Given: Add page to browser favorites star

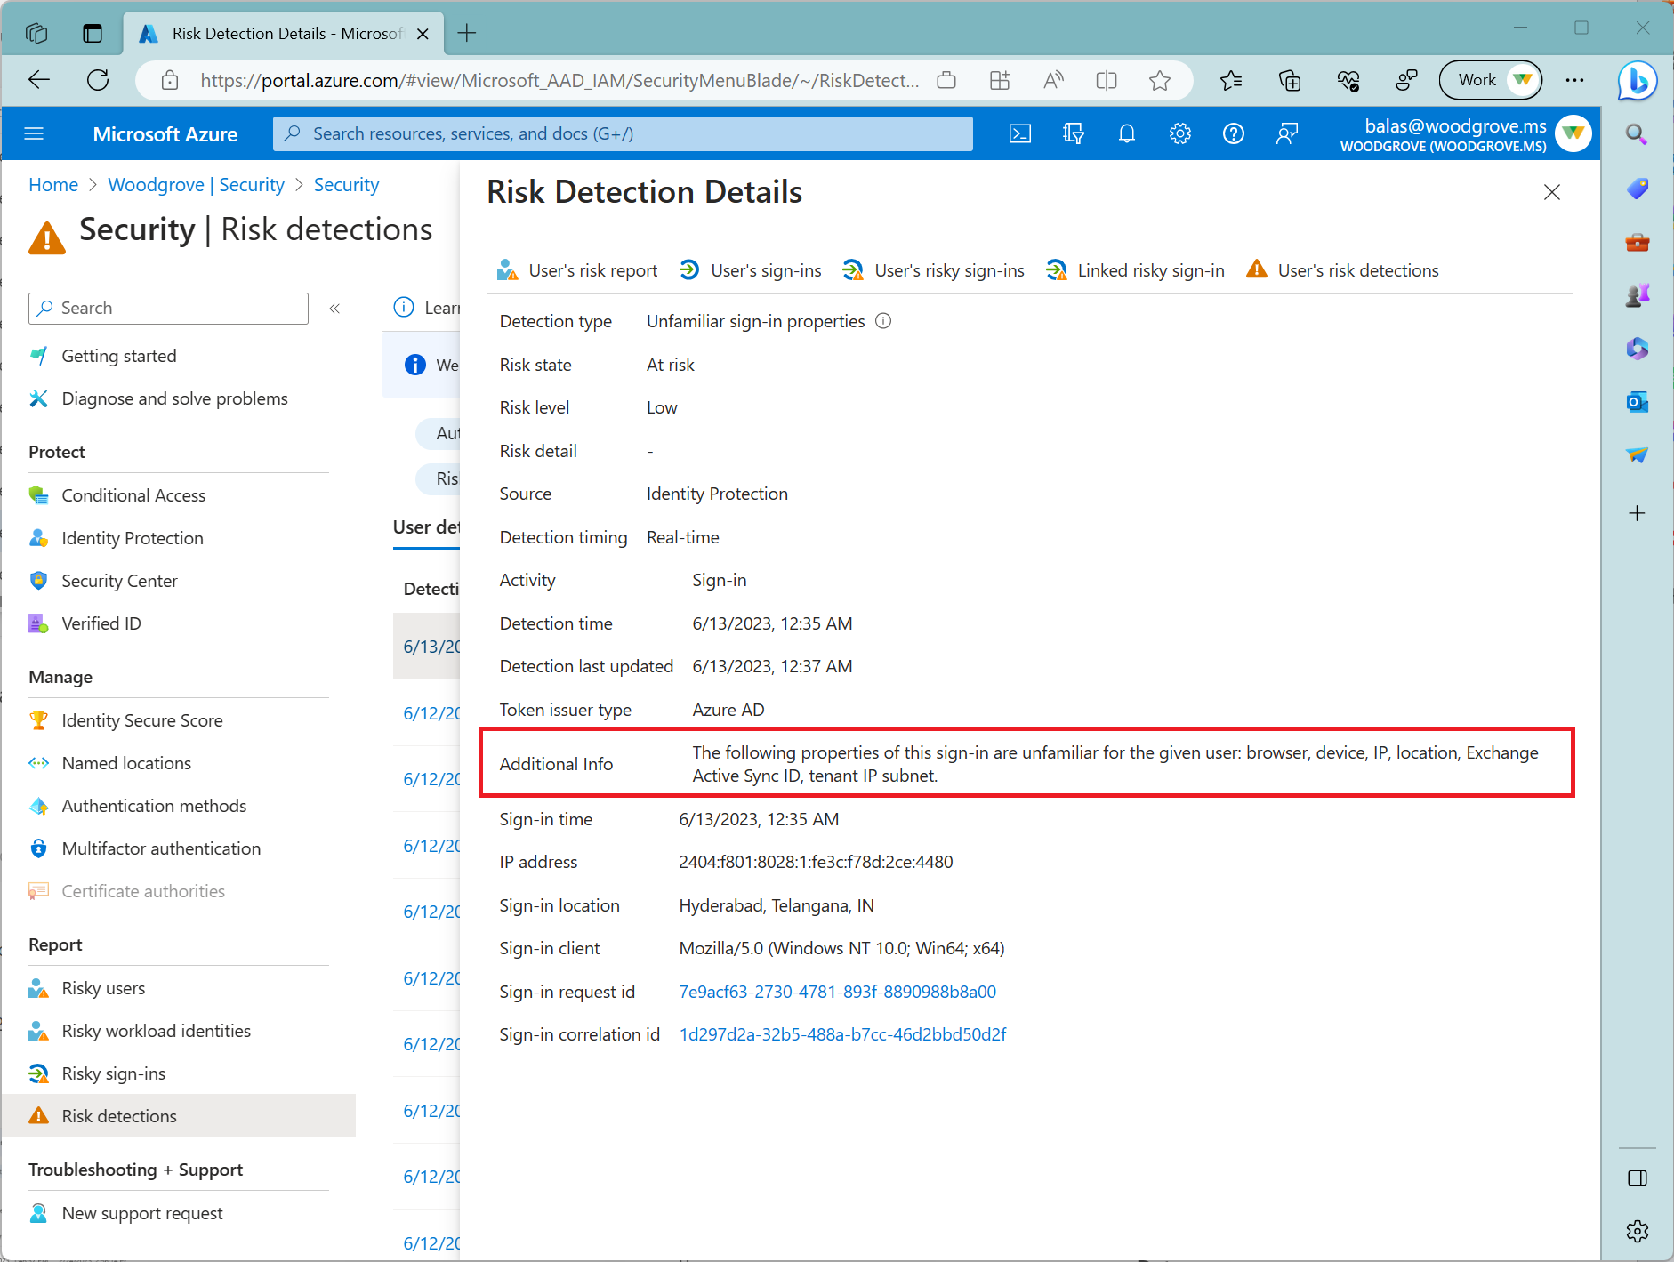Looking at the screenshot, I should [1160, 81].
